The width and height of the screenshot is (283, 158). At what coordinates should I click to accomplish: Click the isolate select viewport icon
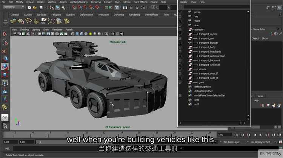click(106, 34)
